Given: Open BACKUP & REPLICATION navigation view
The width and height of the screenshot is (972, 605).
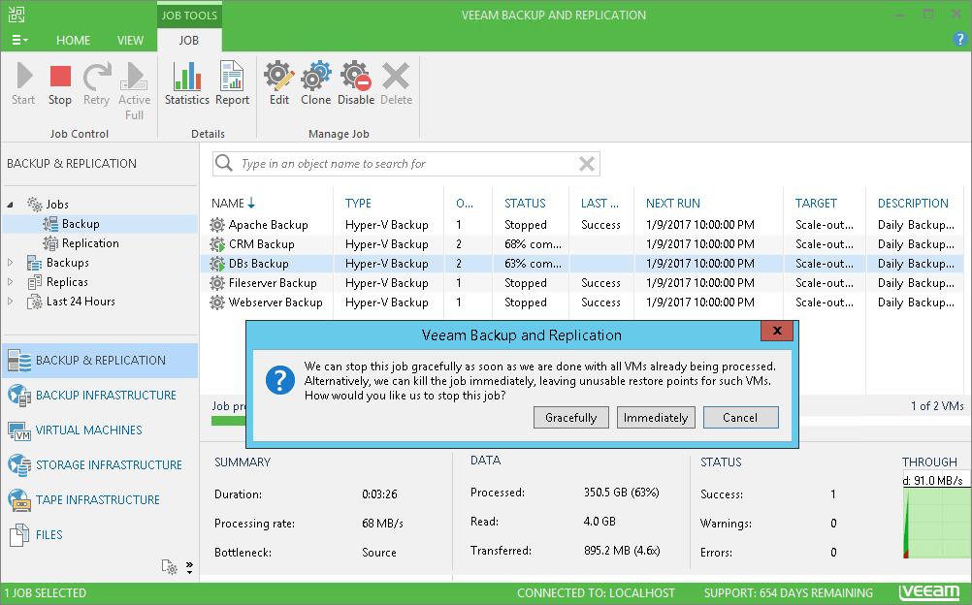Looking at the screenshot, I should pyautogui.click(x=100, y=360).
